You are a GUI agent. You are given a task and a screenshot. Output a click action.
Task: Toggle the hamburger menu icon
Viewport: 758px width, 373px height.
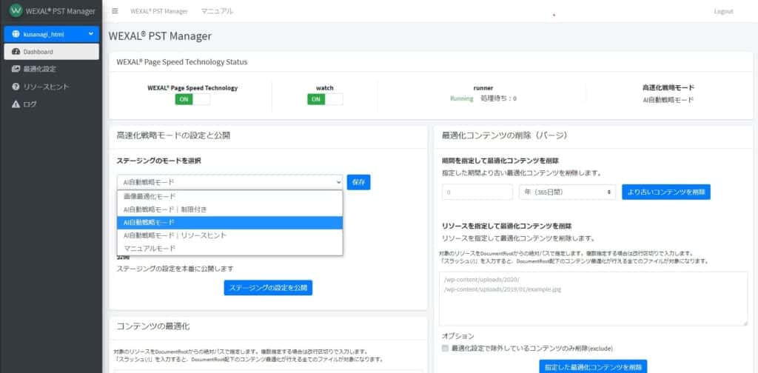(x=115, y=11)
